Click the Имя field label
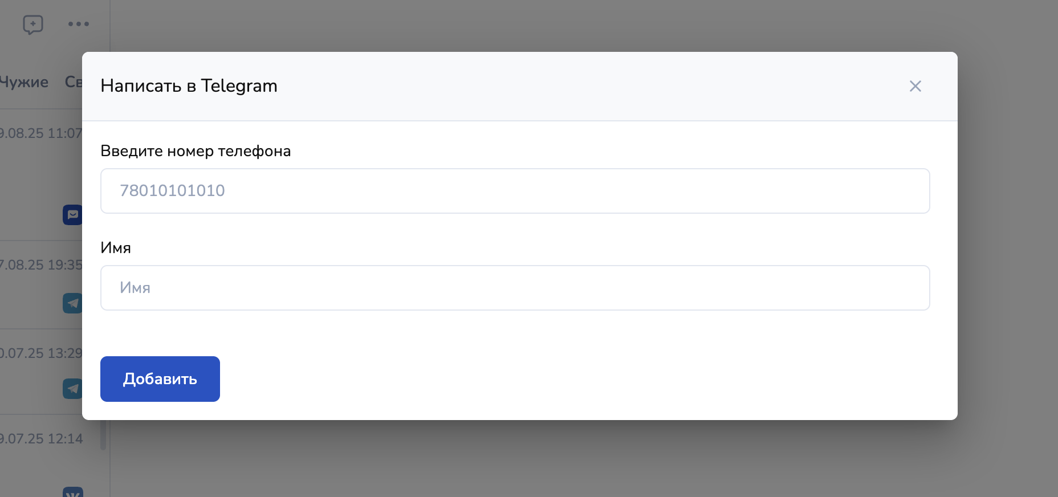This screenshot has height=497, width=1058. [116, 248]
